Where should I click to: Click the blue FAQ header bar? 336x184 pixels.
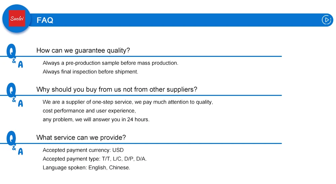coord(185,20)
